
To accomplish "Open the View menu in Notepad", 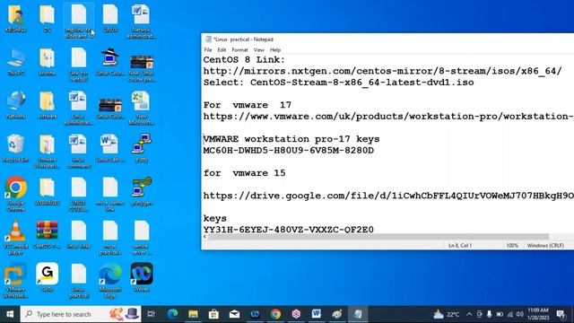I will tap(259, 50).
